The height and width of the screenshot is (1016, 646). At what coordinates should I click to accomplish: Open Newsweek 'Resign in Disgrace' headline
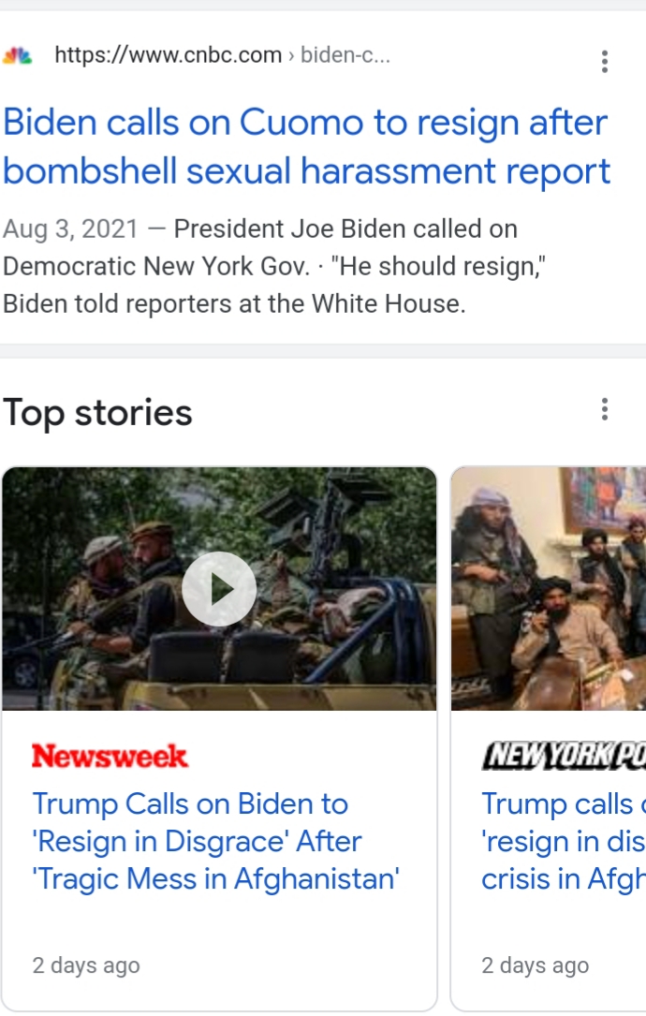215,842
